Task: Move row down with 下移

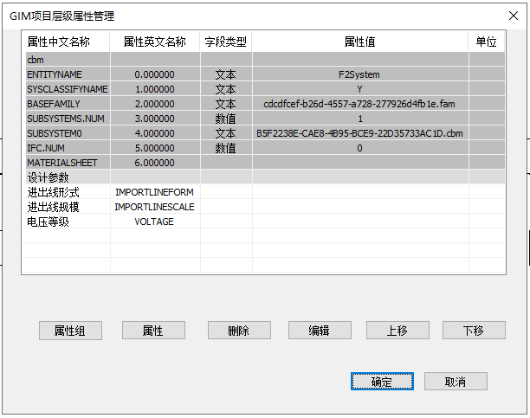Action: coord(474,330)
